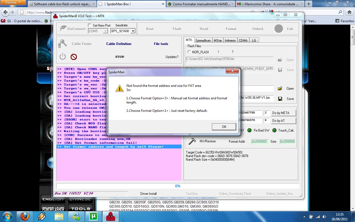Click OK in the SpiderMan dialog

pyautogui.click(x=224, y=127)
